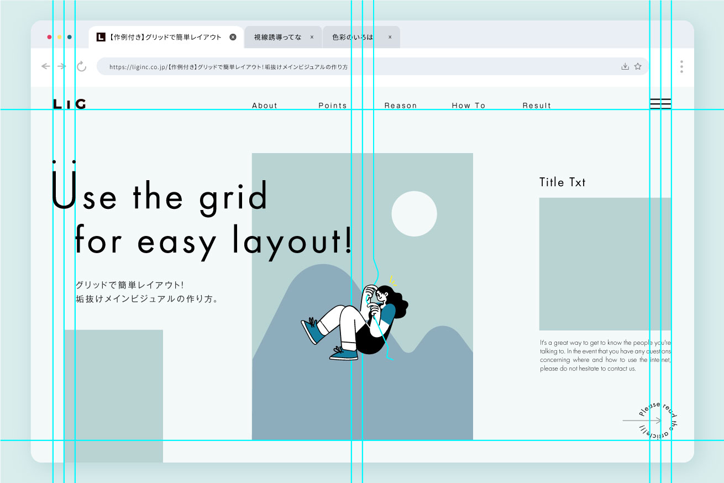Switch to the 視線誘導ってな tab
Image resolution: width=724 pixels, height=483 pixels.
(x=277, y=37)
